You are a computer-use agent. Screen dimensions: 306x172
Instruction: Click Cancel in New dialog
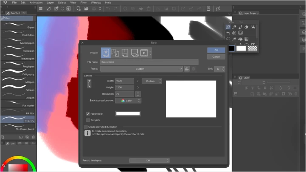(216, 57)
